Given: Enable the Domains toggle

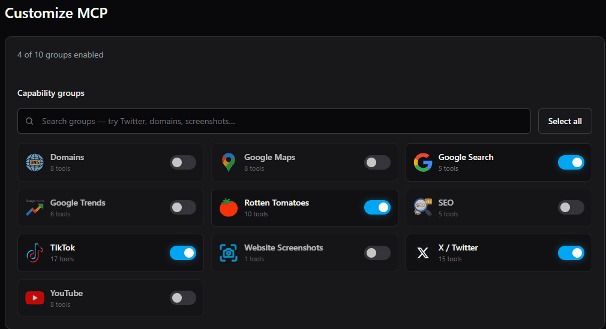Looking at the screenshot, I should pos(183,162).
